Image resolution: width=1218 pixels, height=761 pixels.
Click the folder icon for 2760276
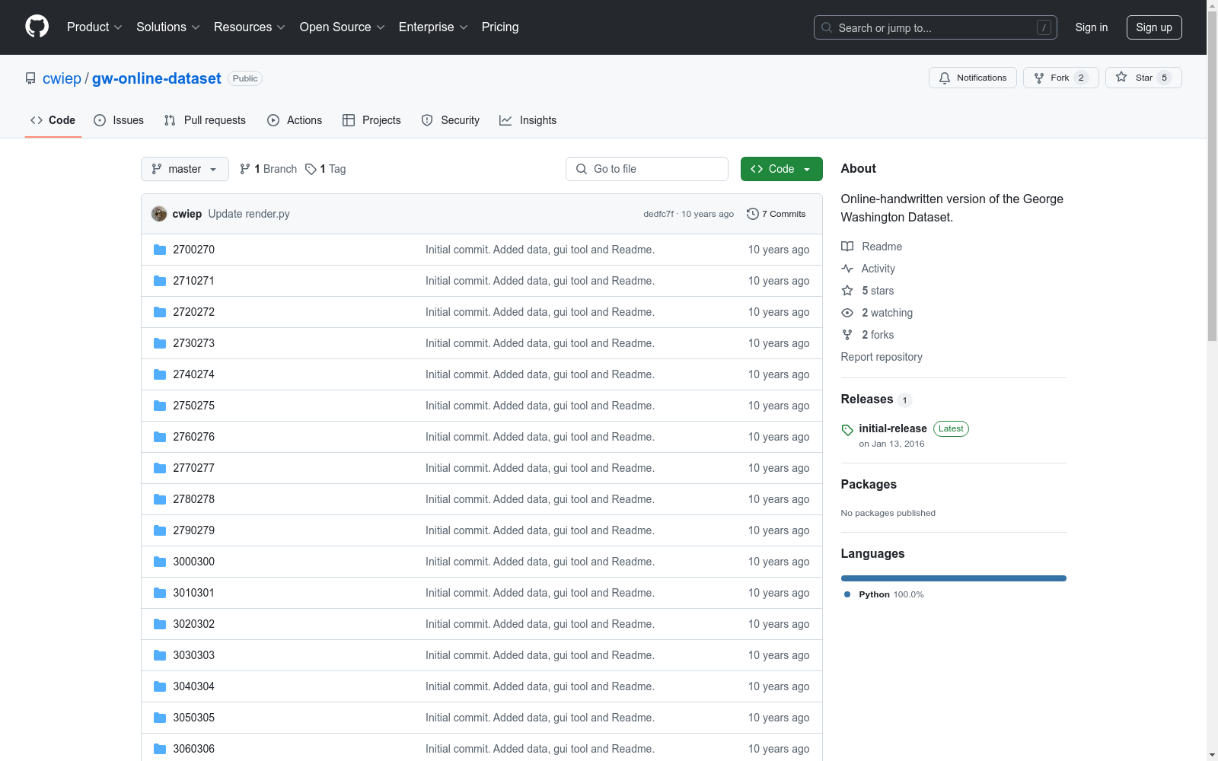point(160,437)
